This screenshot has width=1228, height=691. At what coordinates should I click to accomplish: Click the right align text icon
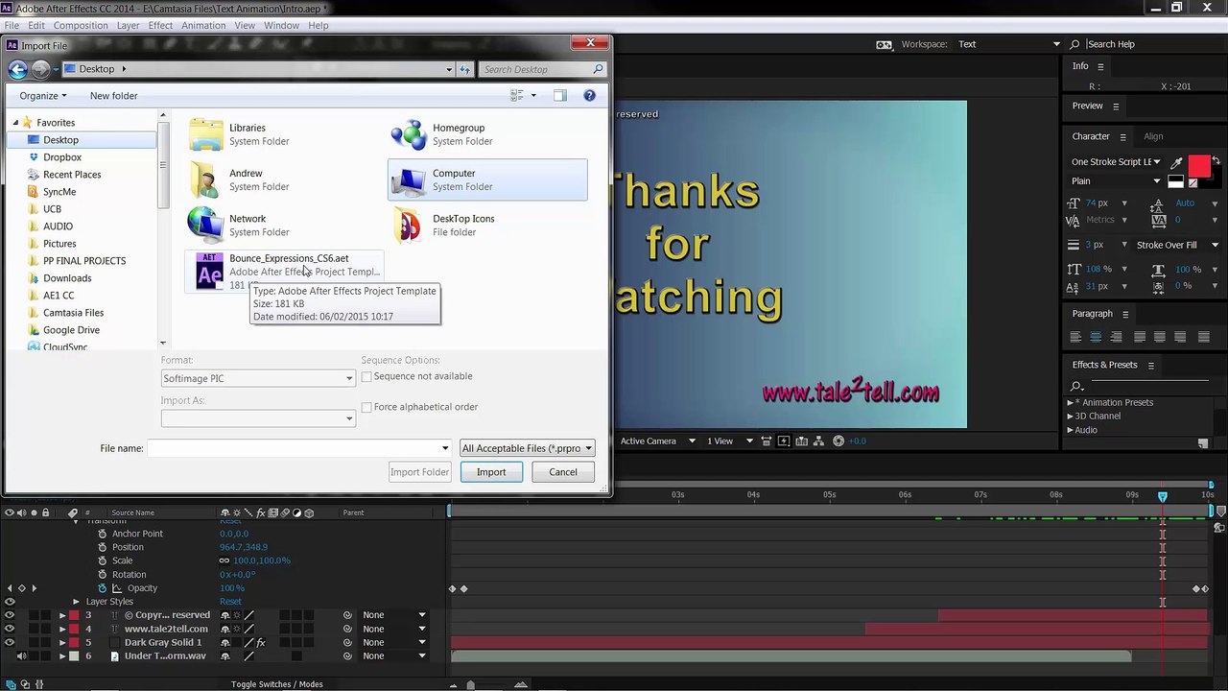point(1116,337)
